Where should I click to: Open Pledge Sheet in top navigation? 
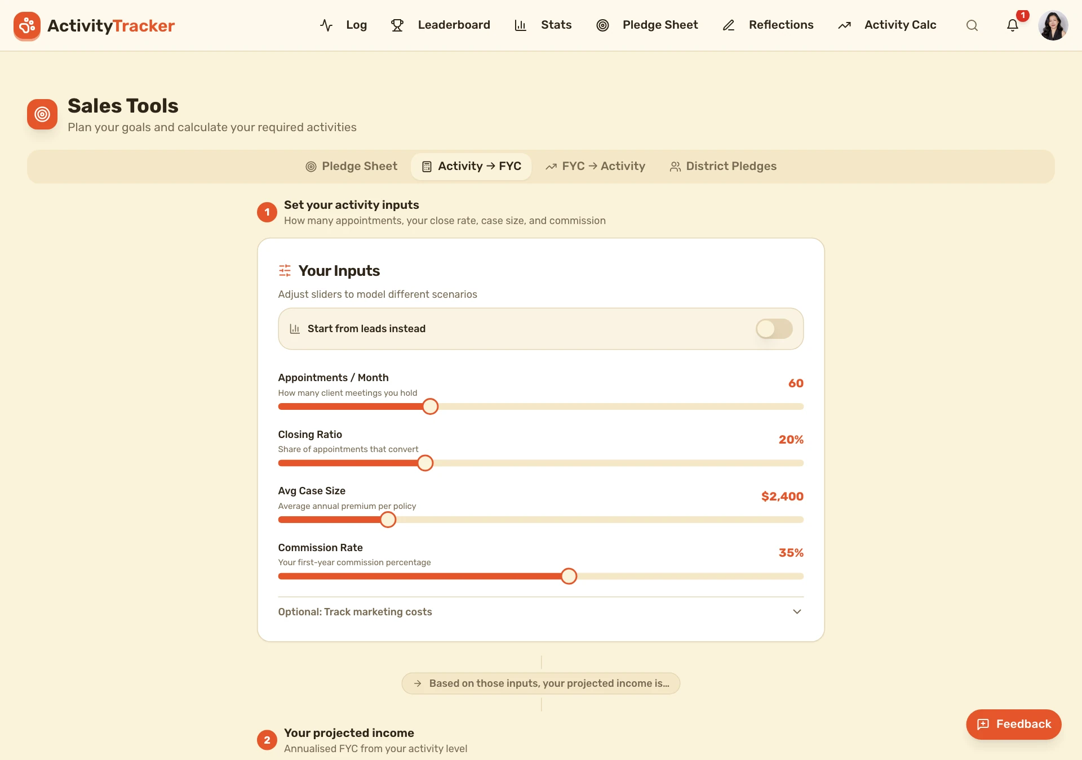[647, 25]
